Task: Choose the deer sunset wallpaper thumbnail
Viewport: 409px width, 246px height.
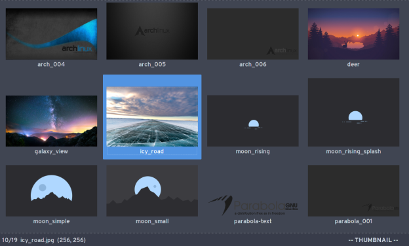Action: [x=353, y=33]
